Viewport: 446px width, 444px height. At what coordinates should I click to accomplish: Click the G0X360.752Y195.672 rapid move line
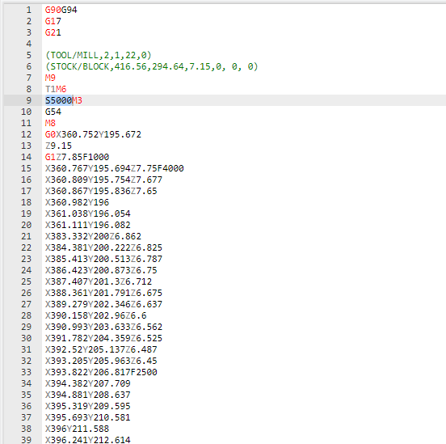93,134
